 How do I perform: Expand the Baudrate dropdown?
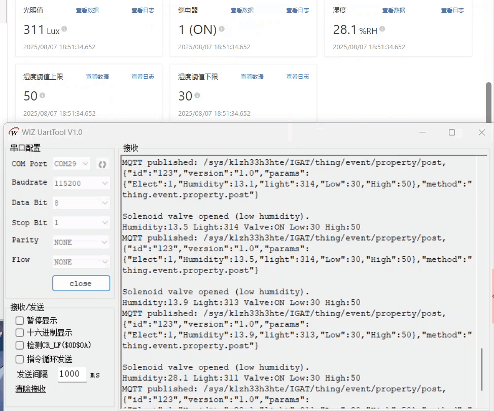[81, 183]
